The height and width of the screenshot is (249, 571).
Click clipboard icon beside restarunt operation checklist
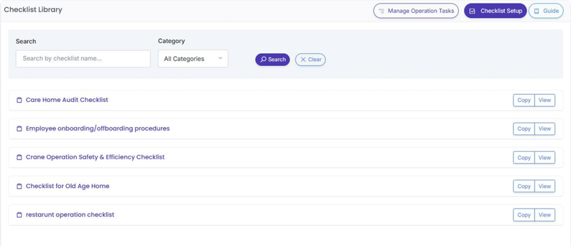[x=19, y=215]
